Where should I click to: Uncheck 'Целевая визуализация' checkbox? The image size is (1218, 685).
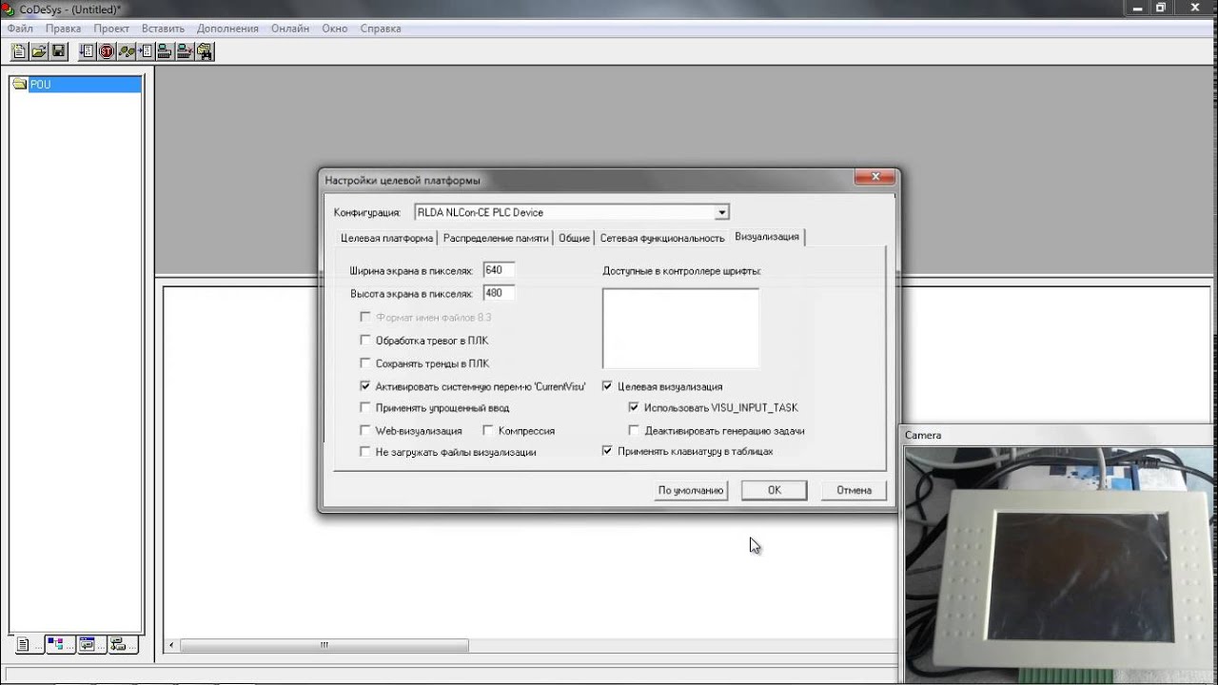(x=607, y=386)
